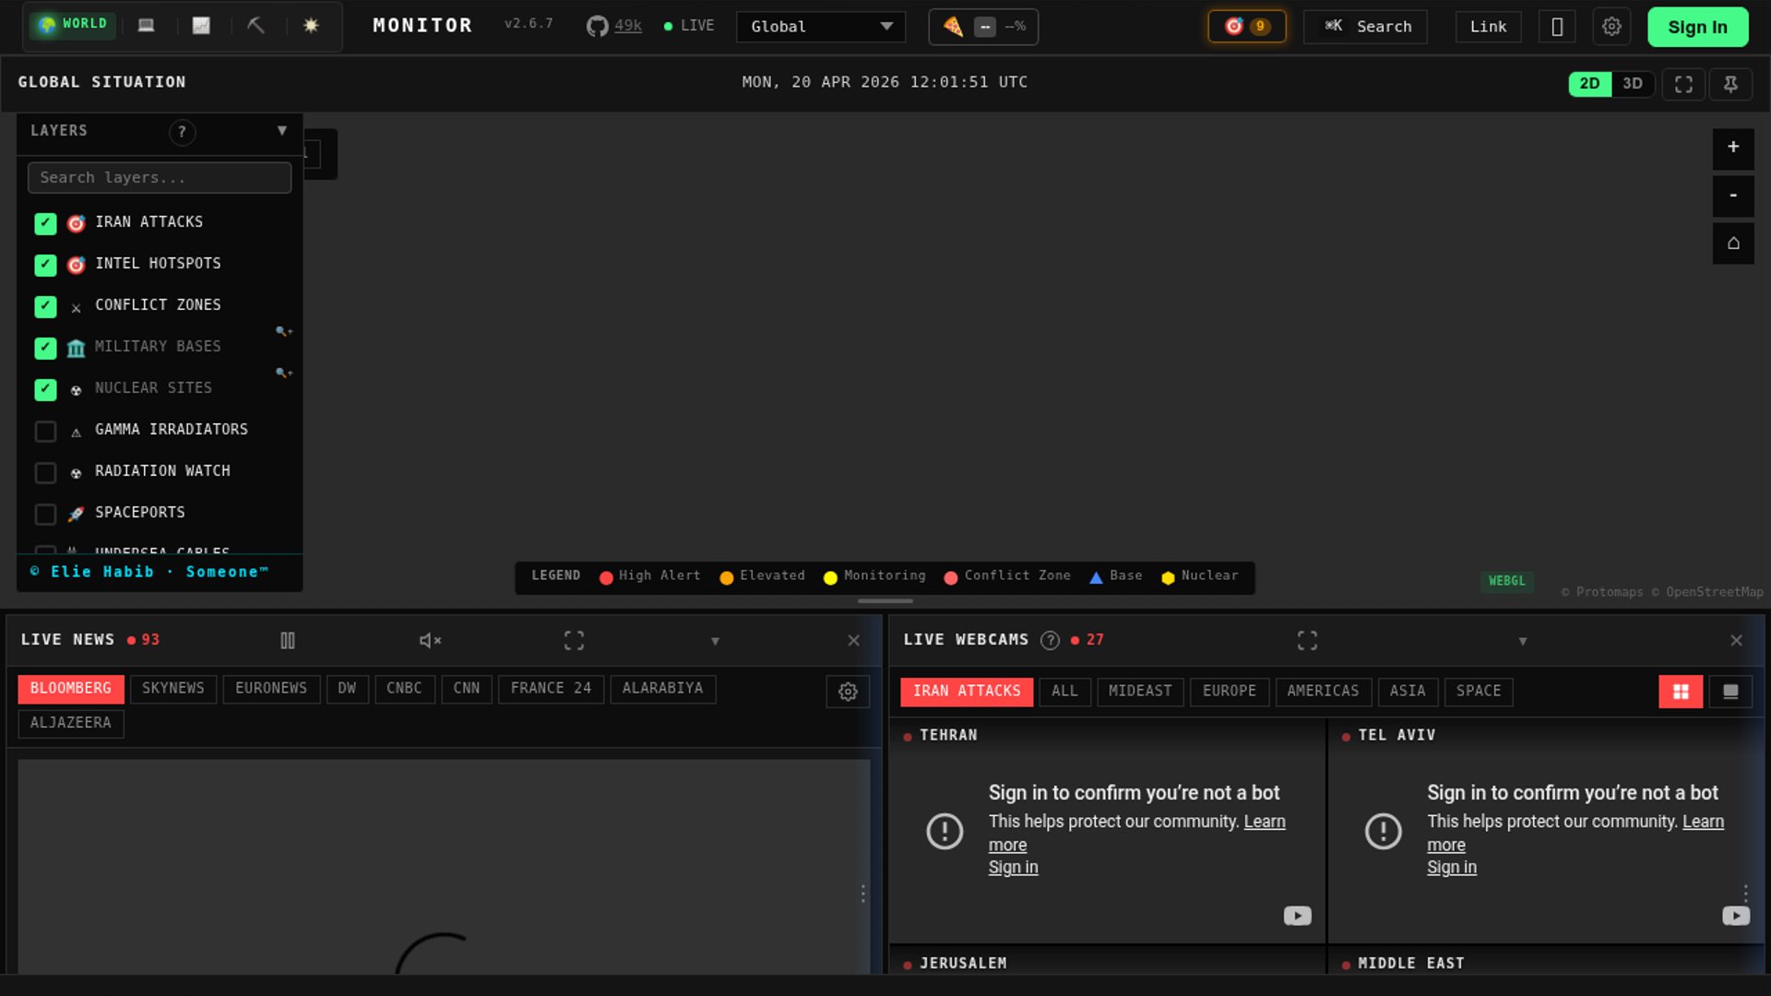Uncheck the Iran Attacks layer
This screenshot has height=996, width=1771.
[45, 223]
